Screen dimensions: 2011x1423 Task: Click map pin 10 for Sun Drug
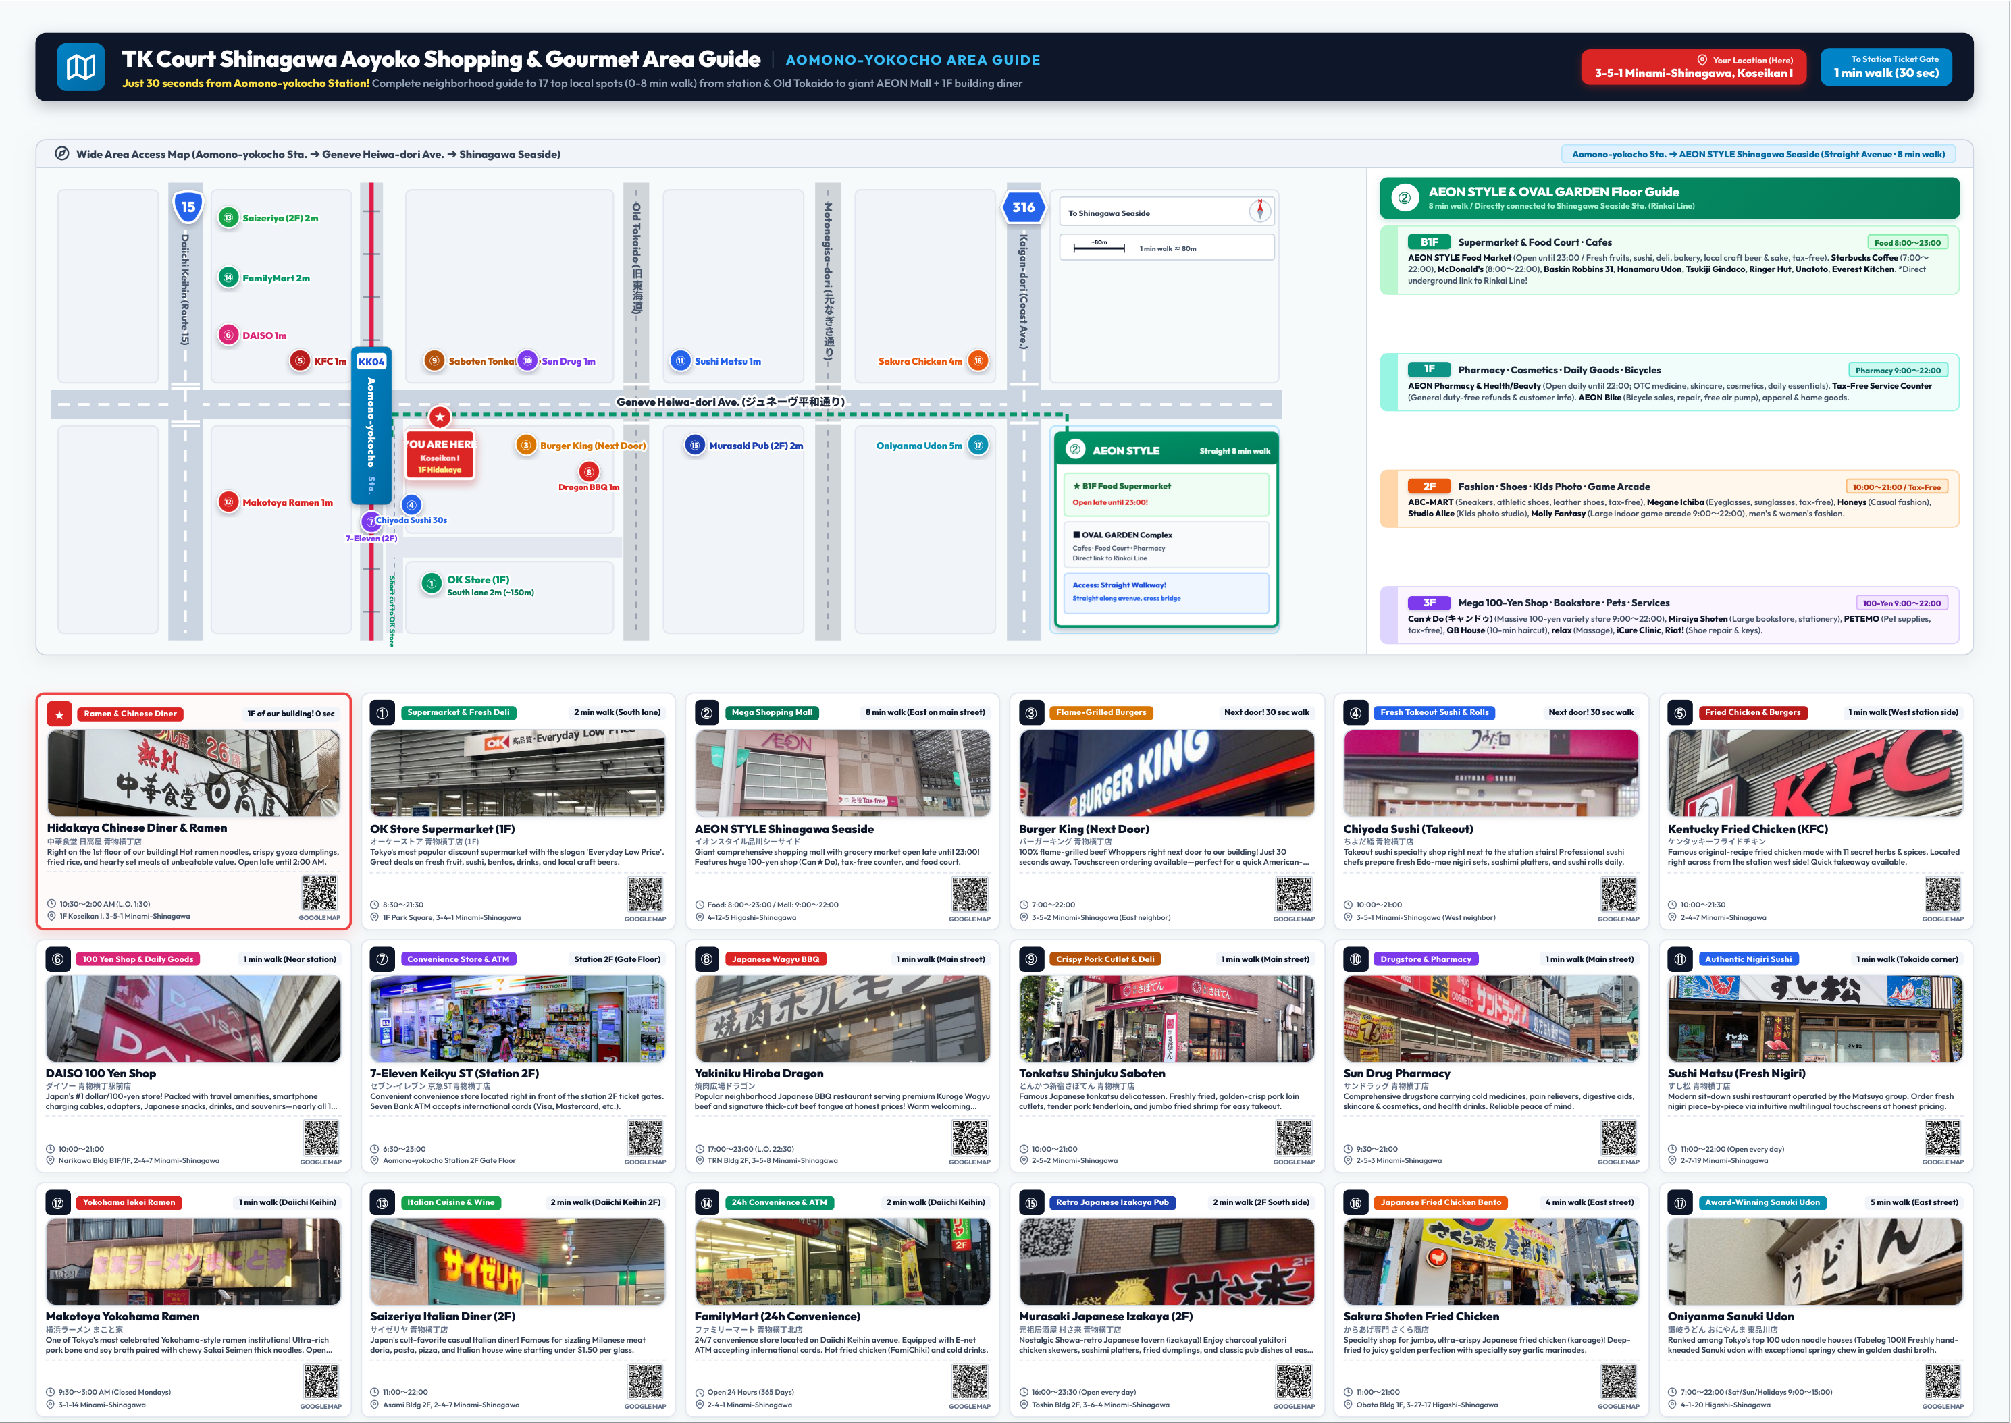tap(527, 360)
